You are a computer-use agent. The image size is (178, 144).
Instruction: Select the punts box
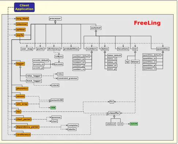click(40, 49)
